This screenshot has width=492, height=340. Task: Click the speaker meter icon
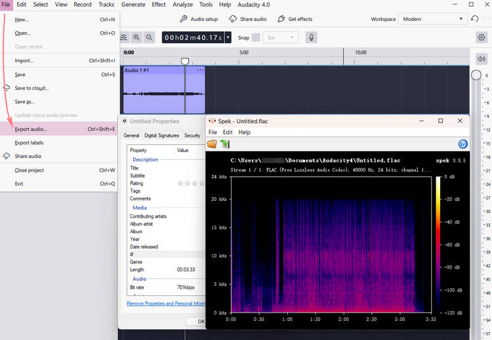pyautogui.click(x=482, y=58)
